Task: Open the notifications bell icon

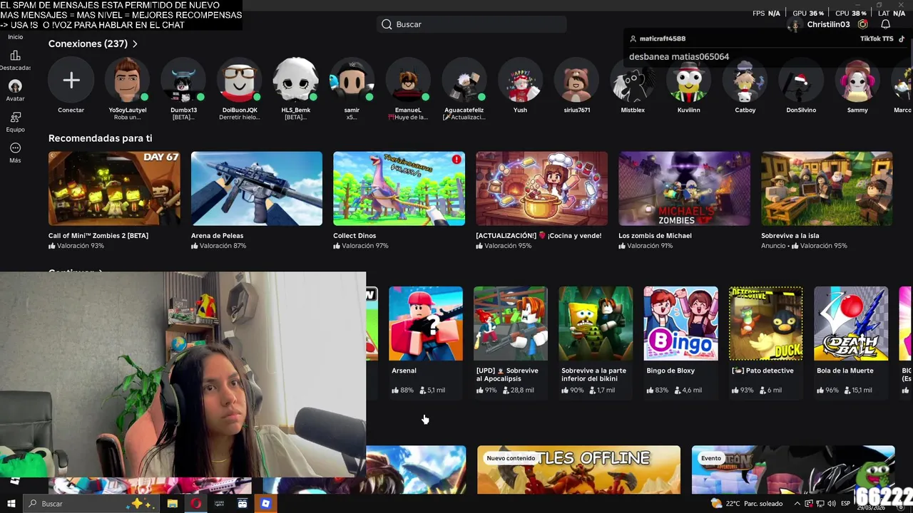Action: pos(885,24)
